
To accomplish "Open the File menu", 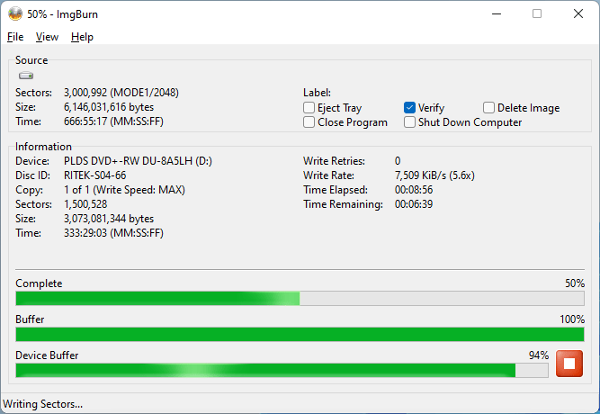I will (15, 37).
